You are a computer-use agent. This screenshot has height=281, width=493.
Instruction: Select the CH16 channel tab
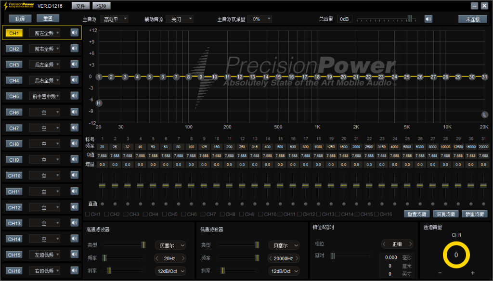14,270
